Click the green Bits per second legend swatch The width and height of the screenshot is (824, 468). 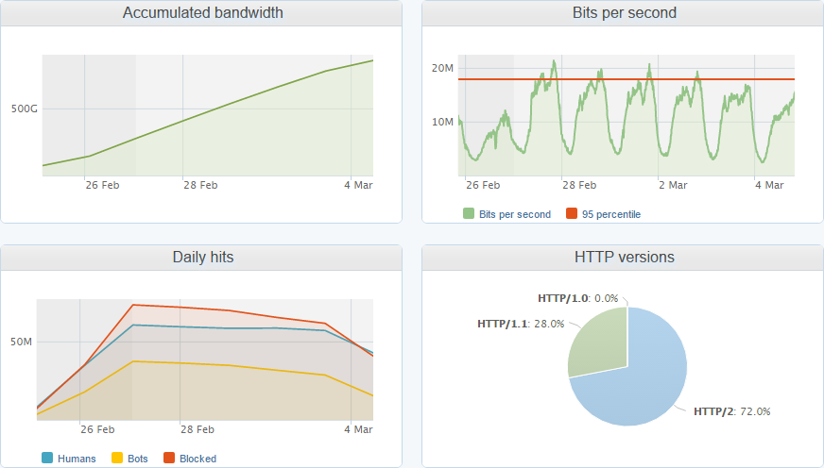(469, 214)
